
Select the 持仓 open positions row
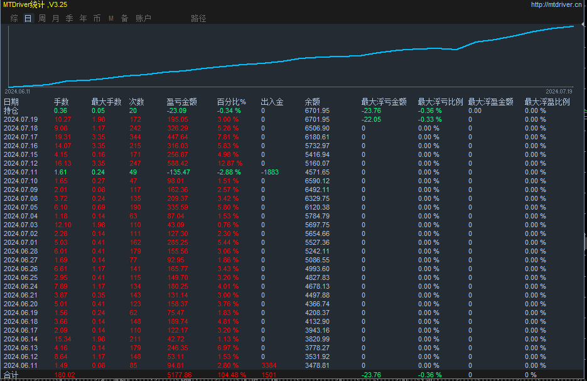(292, 110)
